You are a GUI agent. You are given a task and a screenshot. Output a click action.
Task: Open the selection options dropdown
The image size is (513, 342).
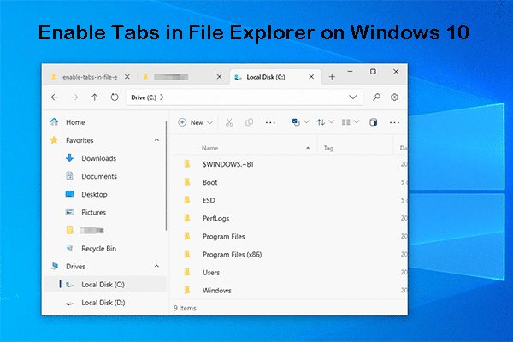click(301, 122)
